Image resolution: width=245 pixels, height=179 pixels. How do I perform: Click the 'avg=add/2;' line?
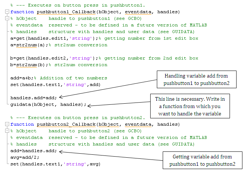click(x=25, y=157)
